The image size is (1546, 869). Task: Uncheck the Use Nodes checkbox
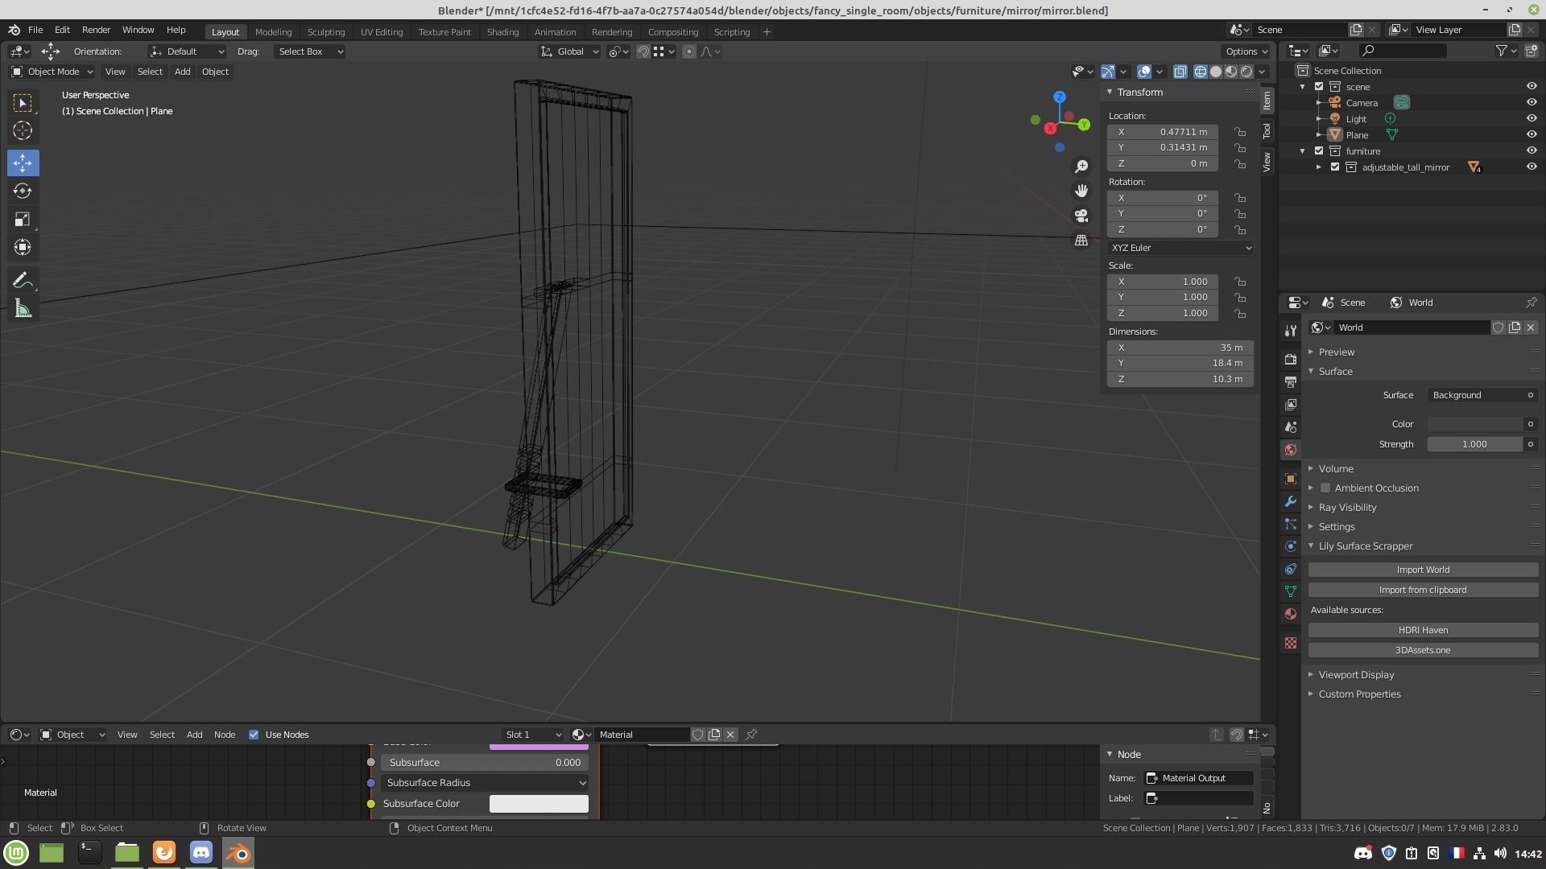coord(254,735)
